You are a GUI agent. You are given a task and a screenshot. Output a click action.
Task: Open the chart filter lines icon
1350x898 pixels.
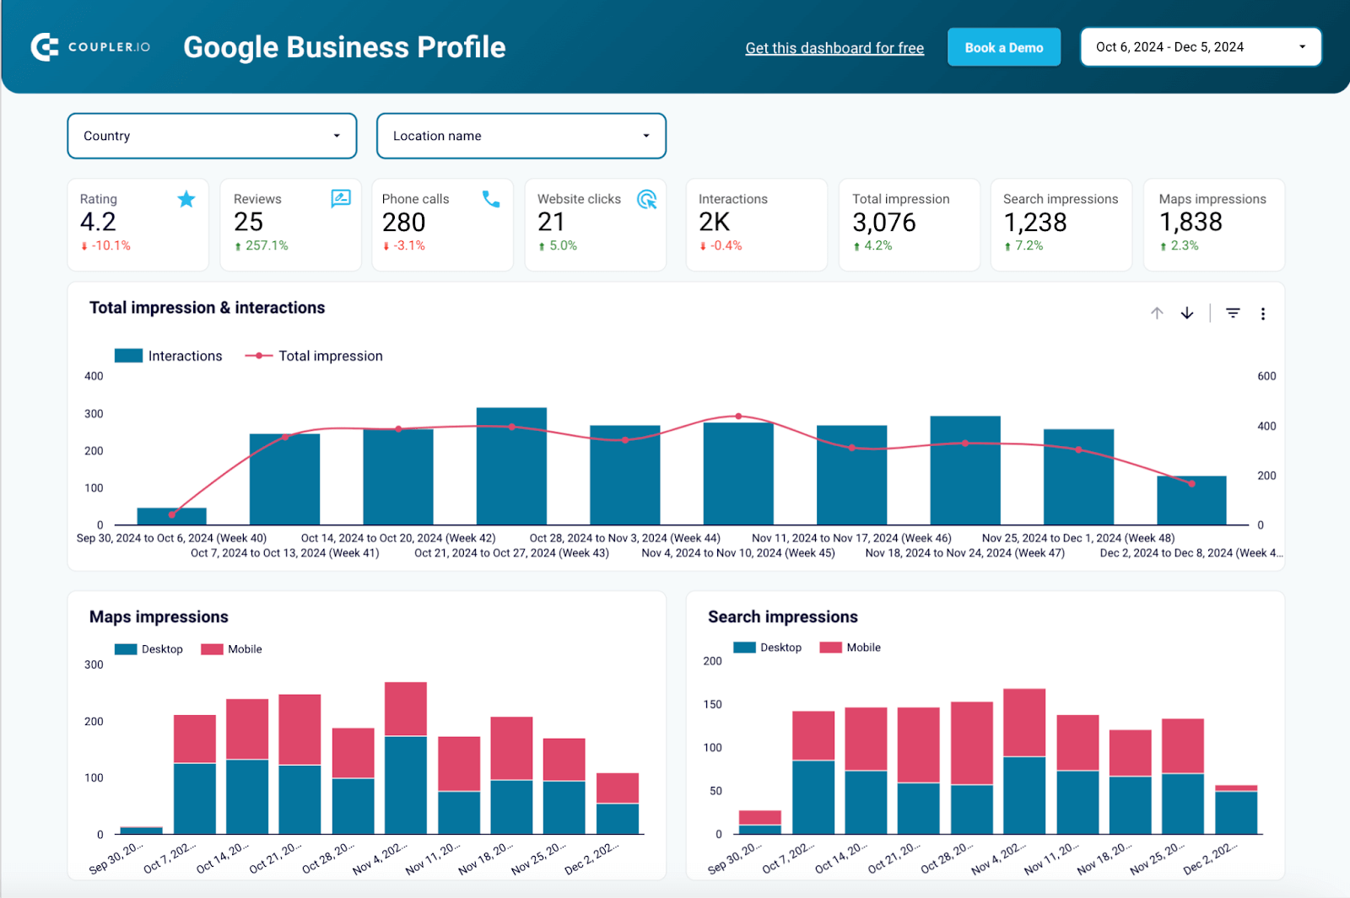(x=1233, y=313)
